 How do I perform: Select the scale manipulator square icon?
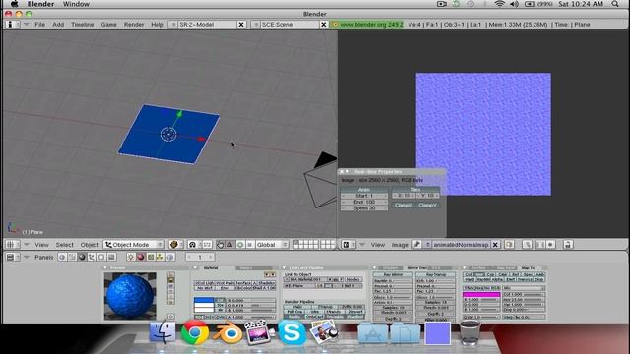[249, 245]
